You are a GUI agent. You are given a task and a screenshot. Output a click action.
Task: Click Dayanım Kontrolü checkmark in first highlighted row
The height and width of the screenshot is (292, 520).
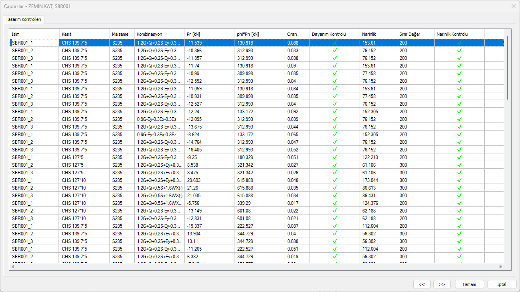pos(334,43)
